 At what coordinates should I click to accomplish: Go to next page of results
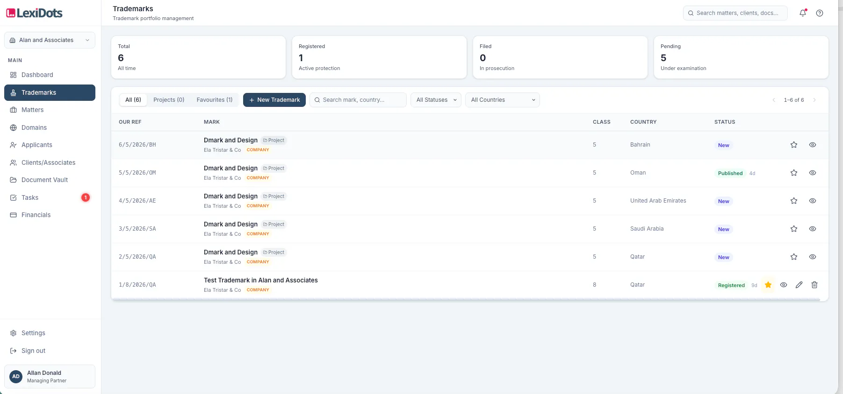(x=814, y=100)
